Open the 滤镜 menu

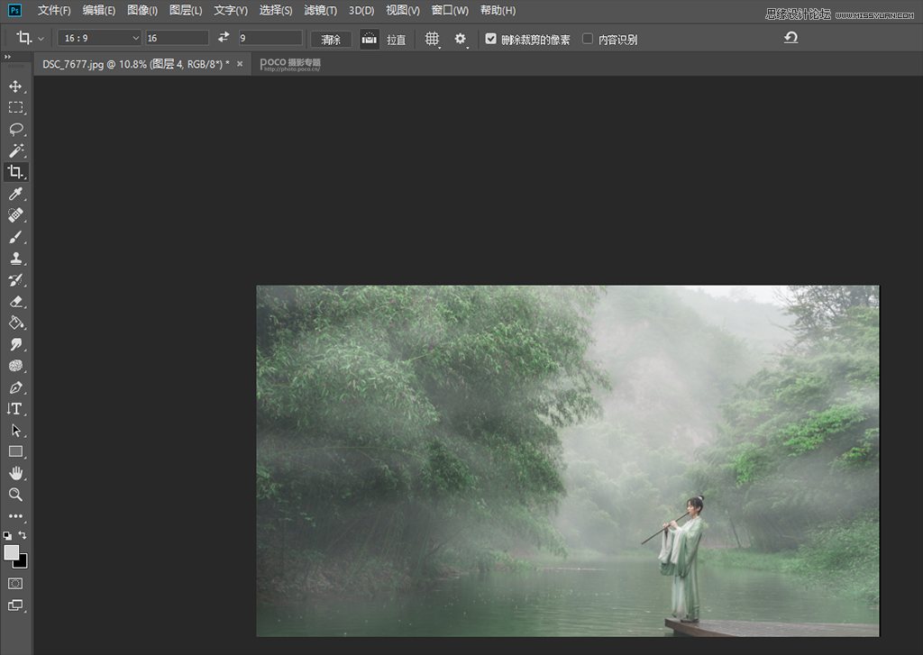pyautogui.click(x=319, y=10)
